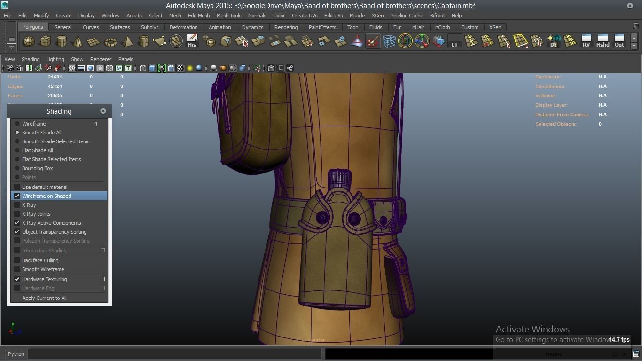Switch to the nCloth shelf tab
The image size is (642, 361).
pyautogui.click(x=442, y=27)
